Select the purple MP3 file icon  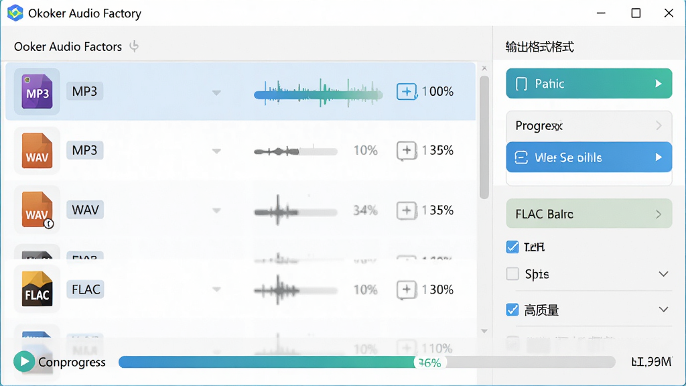(x=38, y=91)
